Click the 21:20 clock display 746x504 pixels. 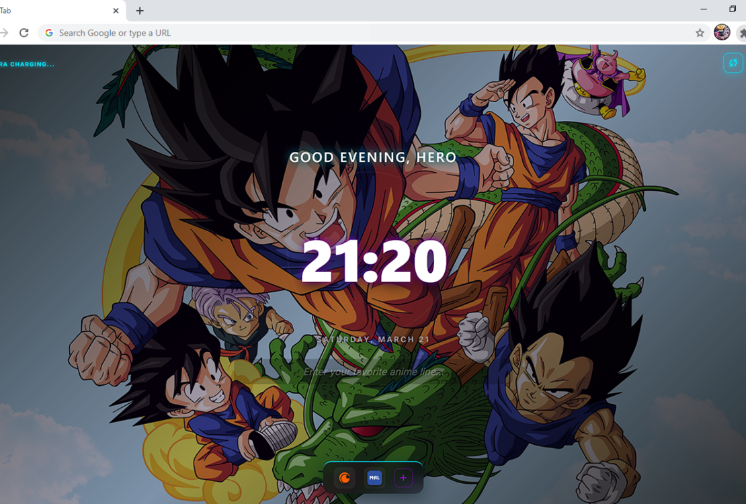pyautogui.click(x=374, y=261)
